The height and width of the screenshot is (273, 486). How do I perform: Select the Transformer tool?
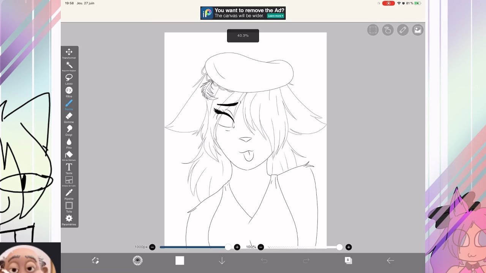click(69, 52)
